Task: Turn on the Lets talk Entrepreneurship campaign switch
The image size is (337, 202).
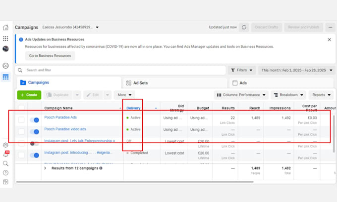Action: (x=34, y=144)
